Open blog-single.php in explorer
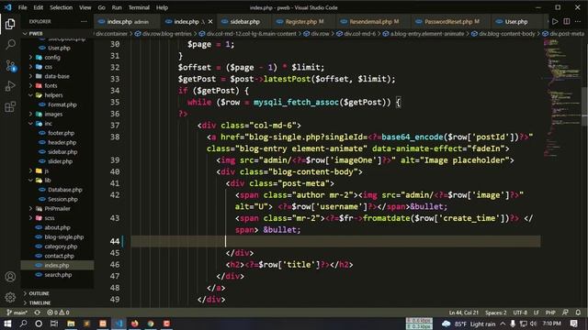This screenshot has width=588, height=330. coord(63,236)
